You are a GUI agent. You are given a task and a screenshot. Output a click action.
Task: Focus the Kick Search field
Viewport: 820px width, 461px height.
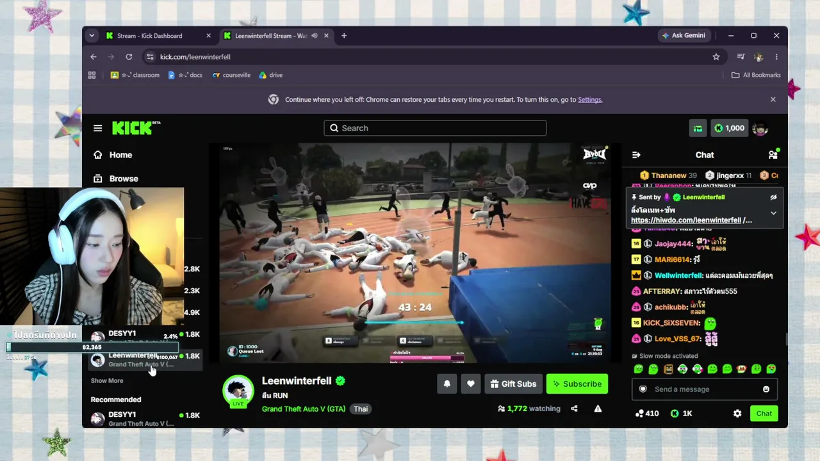[x=435, y=128]
